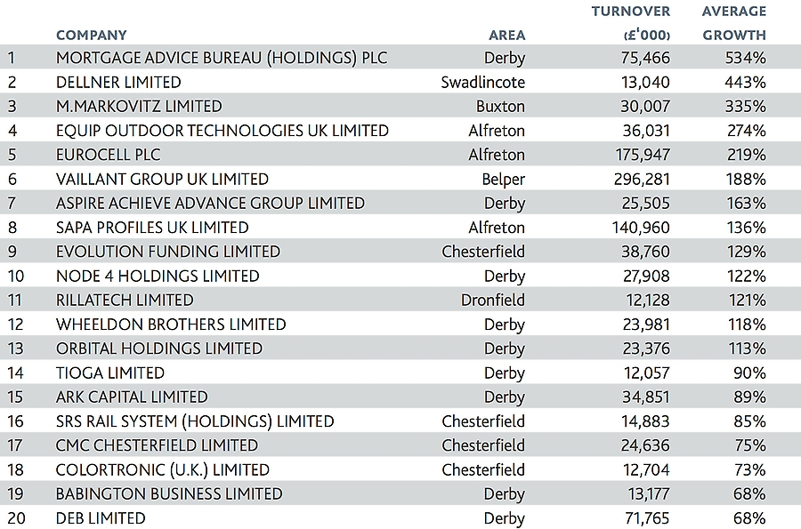Open the Dellner Limited company entry
This screenshot has height=529, width=801.
click(x=118, y=82)
